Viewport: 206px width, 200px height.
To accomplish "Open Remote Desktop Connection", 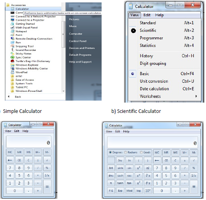I will click(31, 39).
